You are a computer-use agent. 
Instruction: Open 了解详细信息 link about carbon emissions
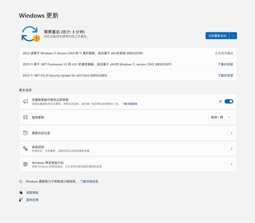click(x=89, y=181)
